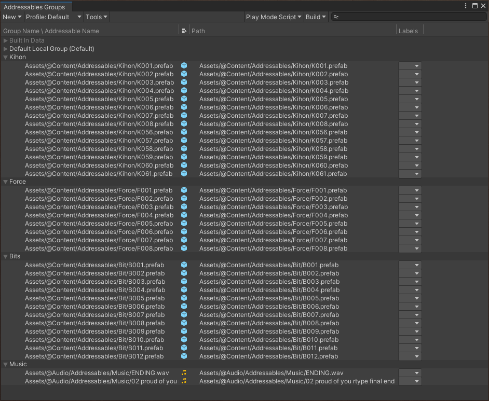Collapse the Music group
The image size is (489, 401).
(x=5, y=364)
